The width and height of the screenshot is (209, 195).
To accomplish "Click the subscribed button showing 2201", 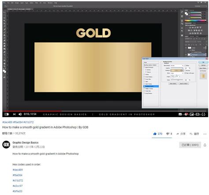I will [x=190, y=145].
